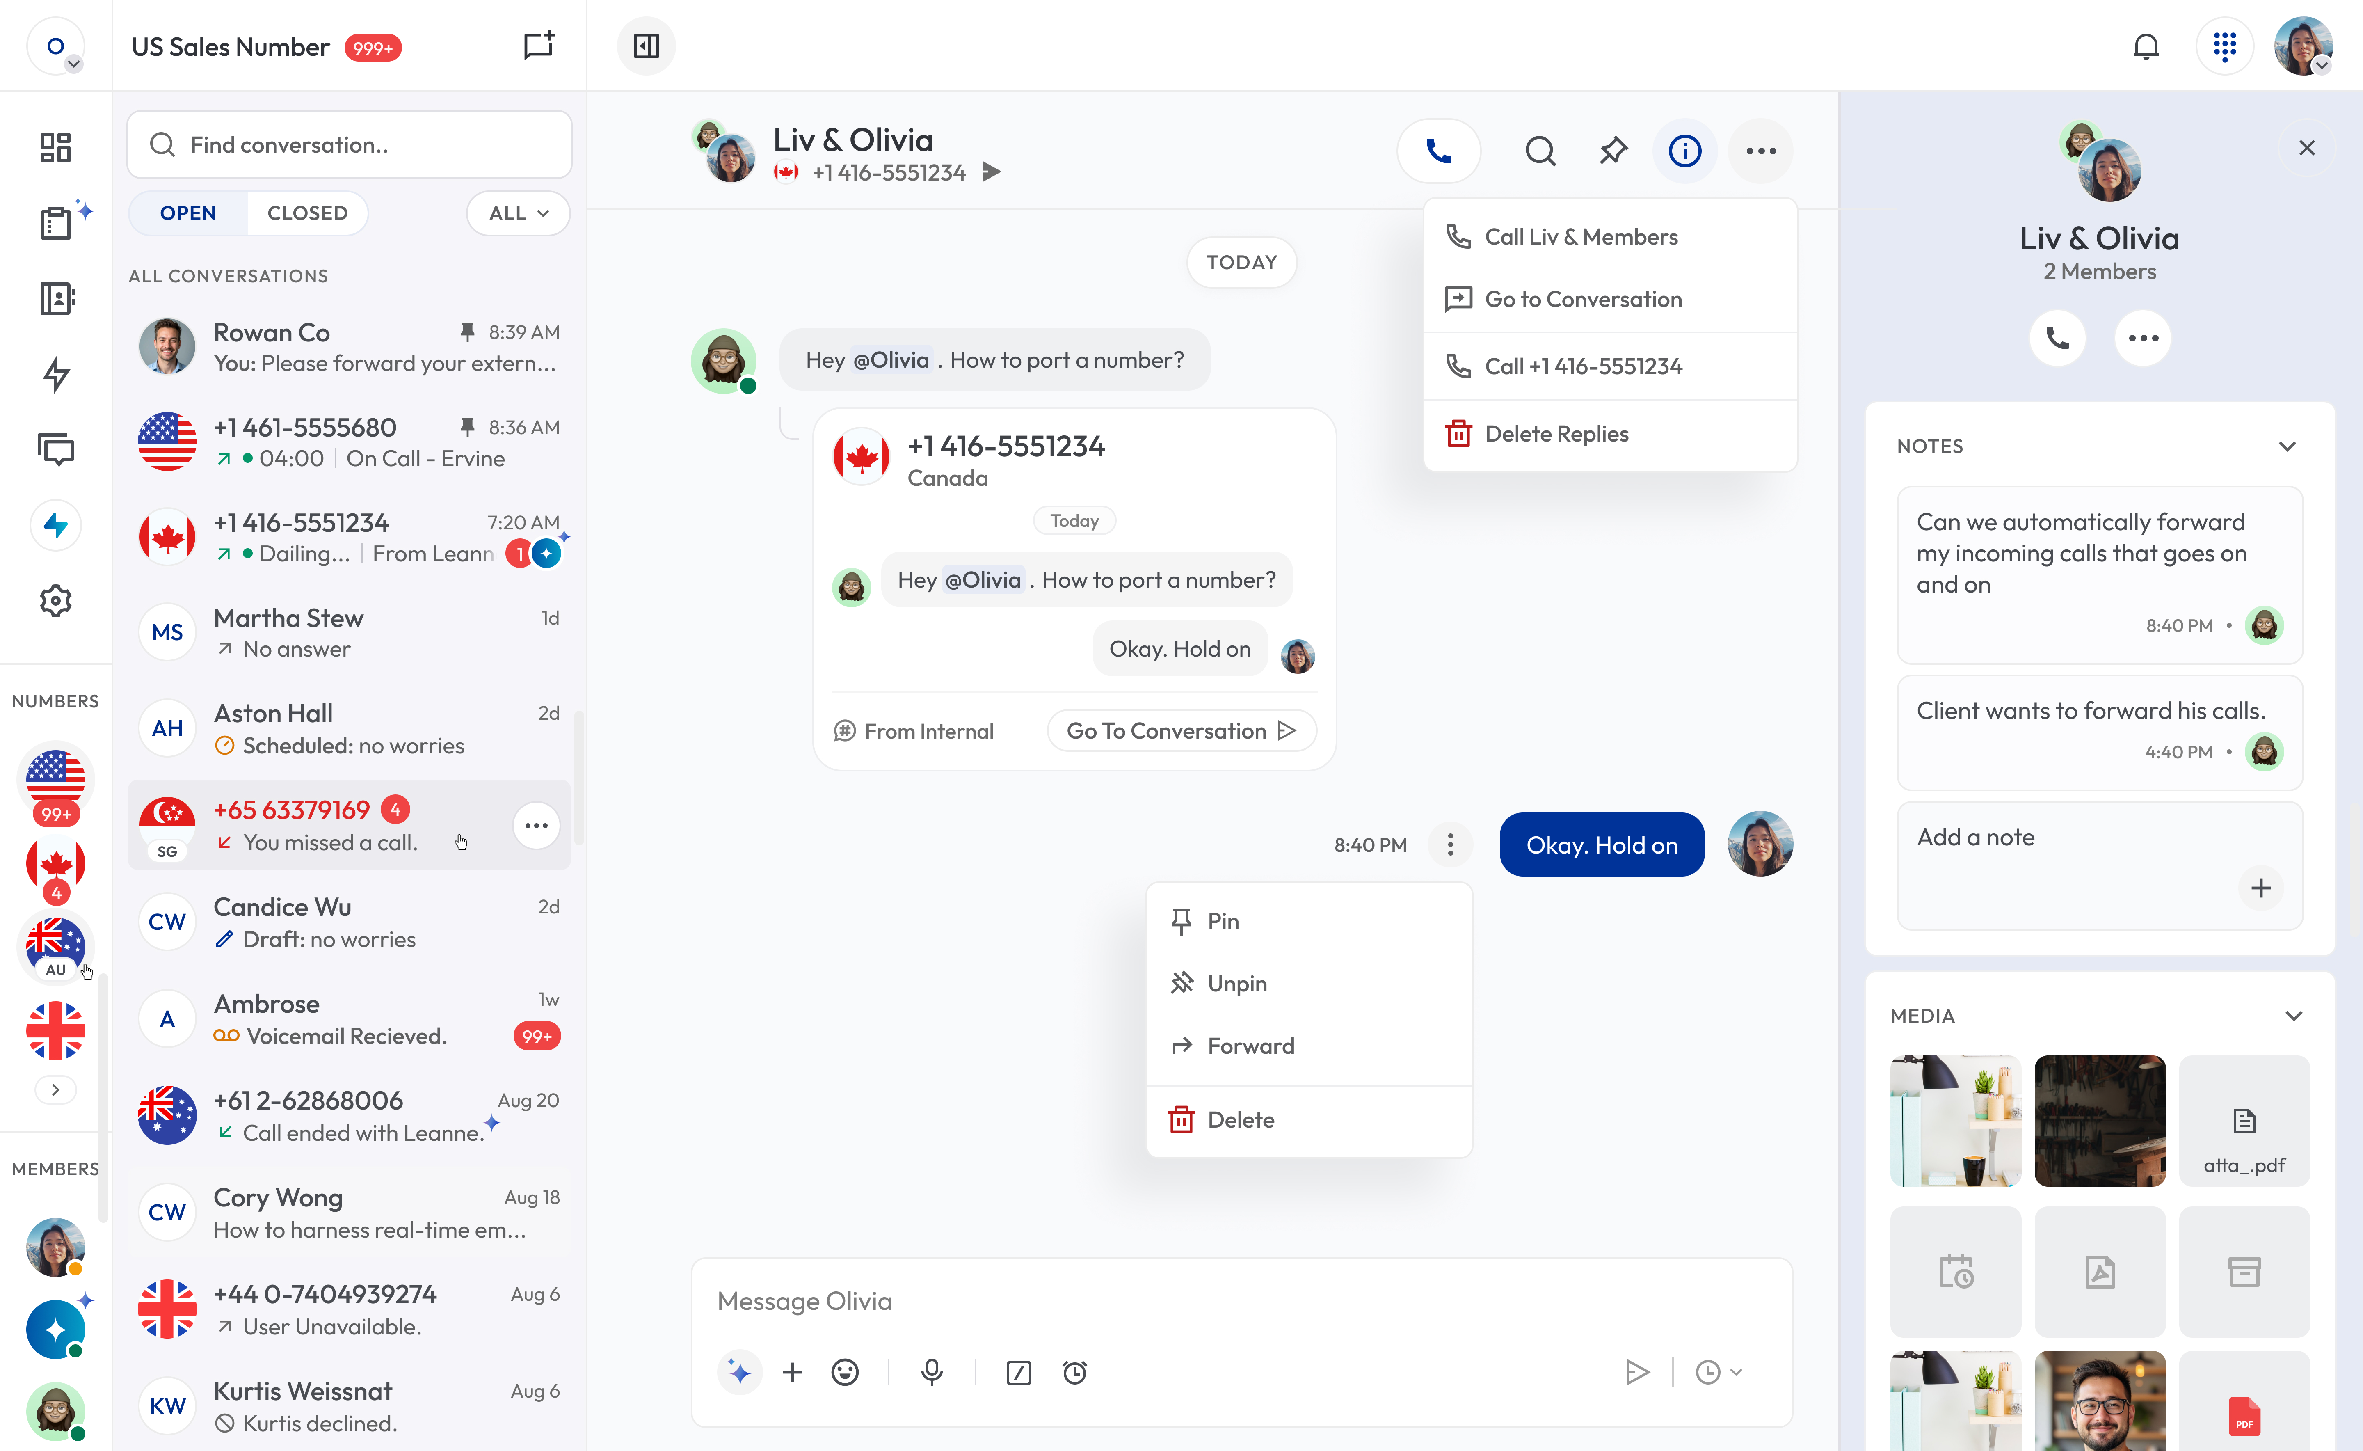Open emoji picker in composer
Screen dimensions: 2363x1451
point(844,1372)
